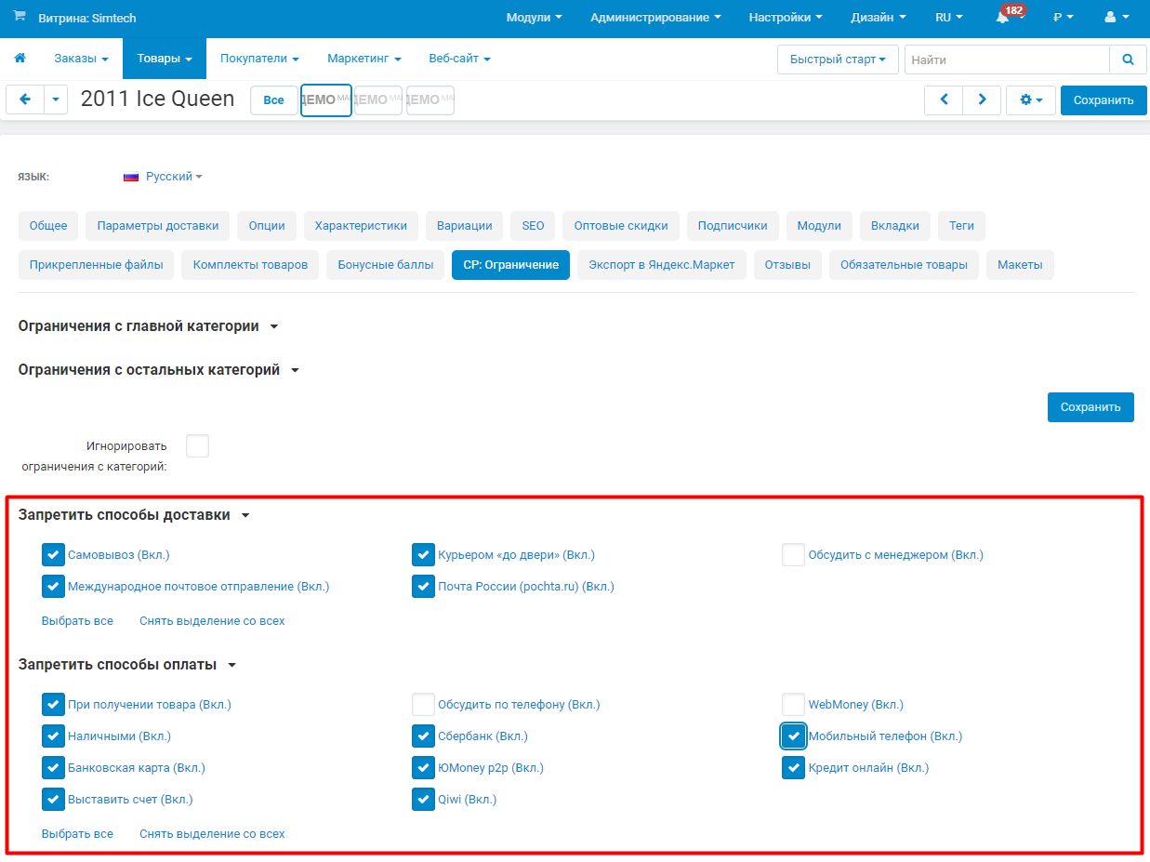The image size is (1150, 862).
Task: Collapse Запретить способы оплаты section
Action: pyautogui.click(x=128, y=665)
